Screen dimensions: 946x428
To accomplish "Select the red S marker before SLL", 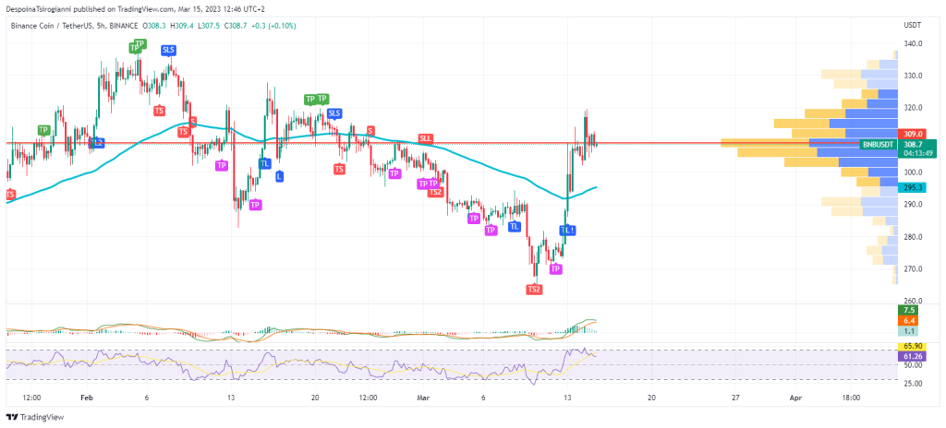I will 370,130.
